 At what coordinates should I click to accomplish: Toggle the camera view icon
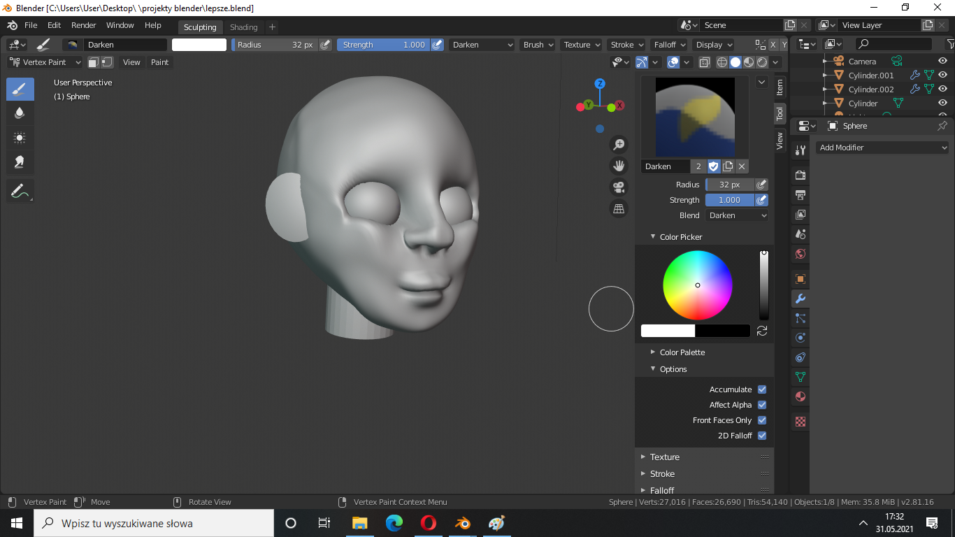[x=619, y=187]
